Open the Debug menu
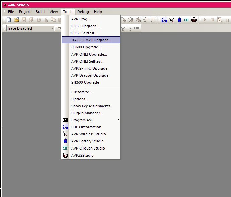The width and height of the screenshot is (231, 197). coord(83,12)
